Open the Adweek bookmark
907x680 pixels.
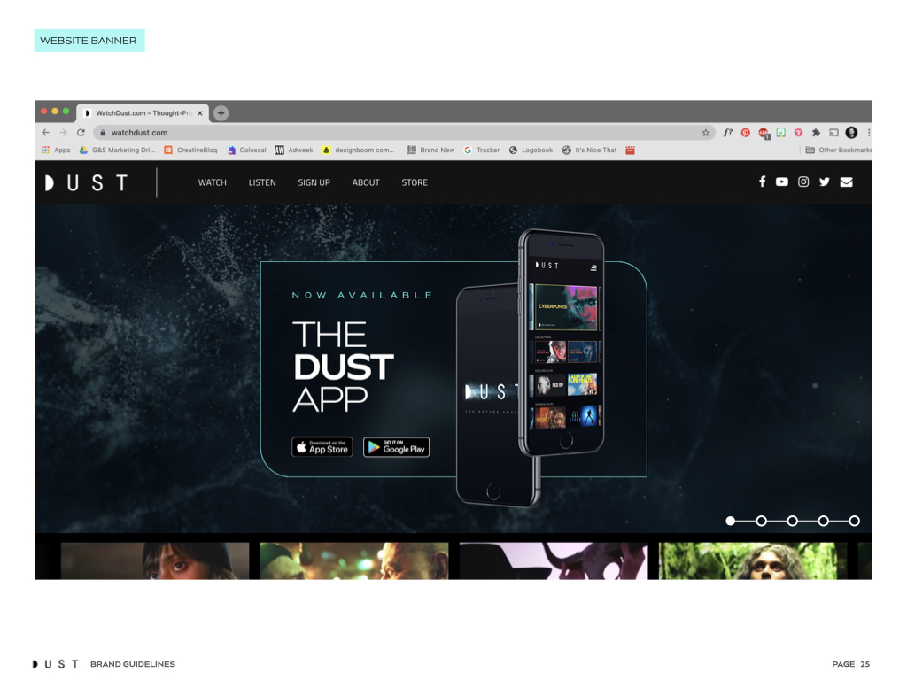tap(294, 150)
